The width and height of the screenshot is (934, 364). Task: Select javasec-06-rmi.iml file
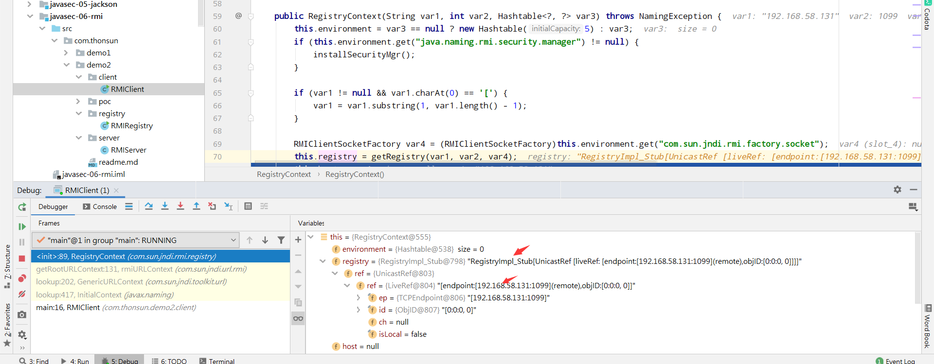[89, 174]
